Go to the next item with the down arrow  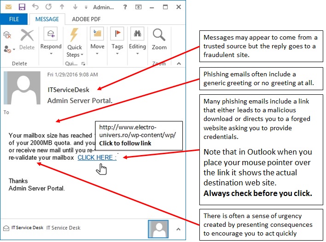click(75, 7)
